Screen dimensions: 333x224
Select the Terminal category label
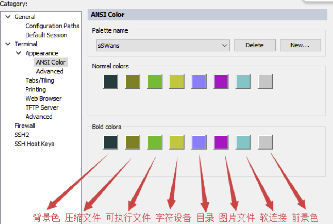click(x=26, y=44)
